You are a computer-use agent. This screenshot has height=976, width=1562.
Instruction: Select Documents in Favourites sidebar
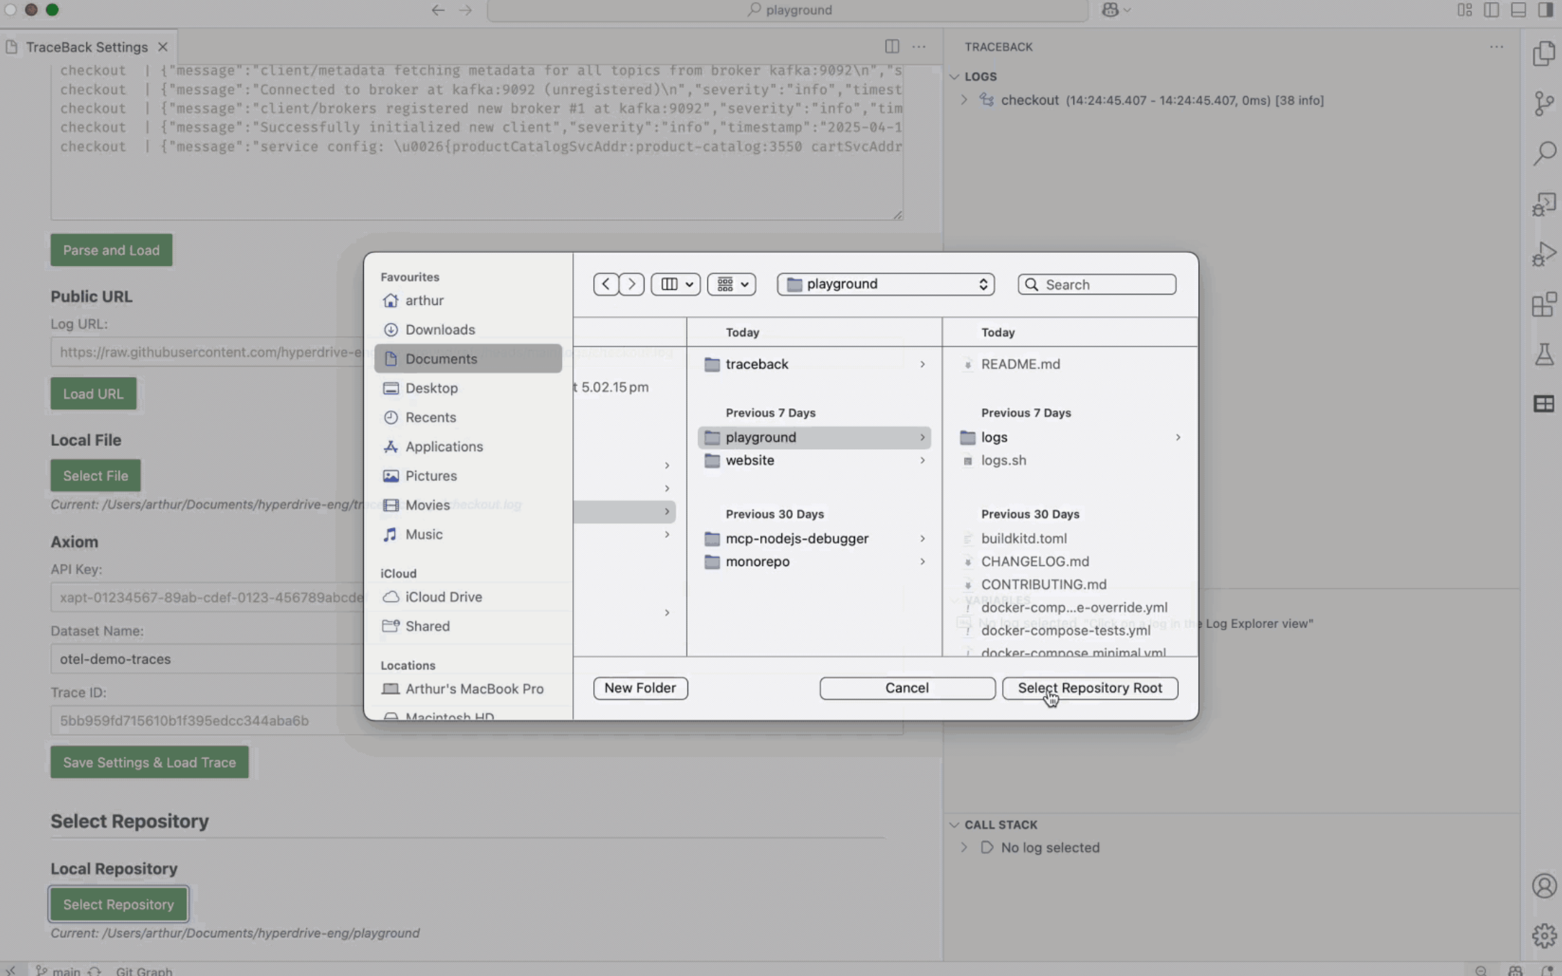(441, 359)
